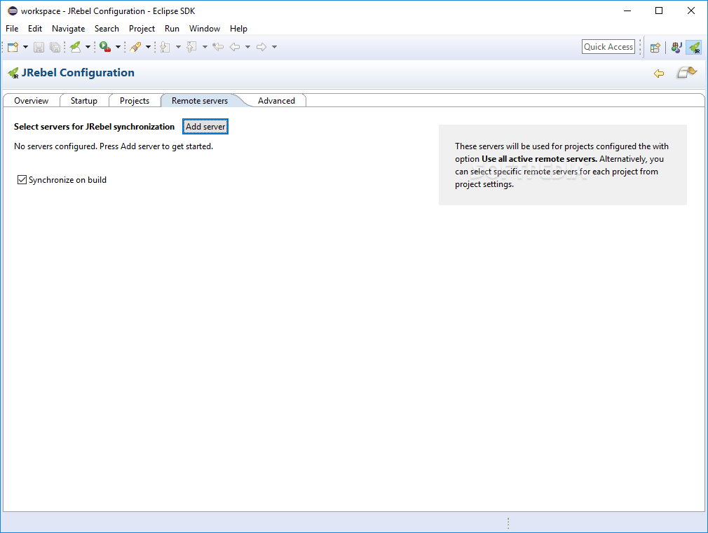Maximize the Eclipse SDK window
This screenshot has height=533, width=708.
coord(659,11)
